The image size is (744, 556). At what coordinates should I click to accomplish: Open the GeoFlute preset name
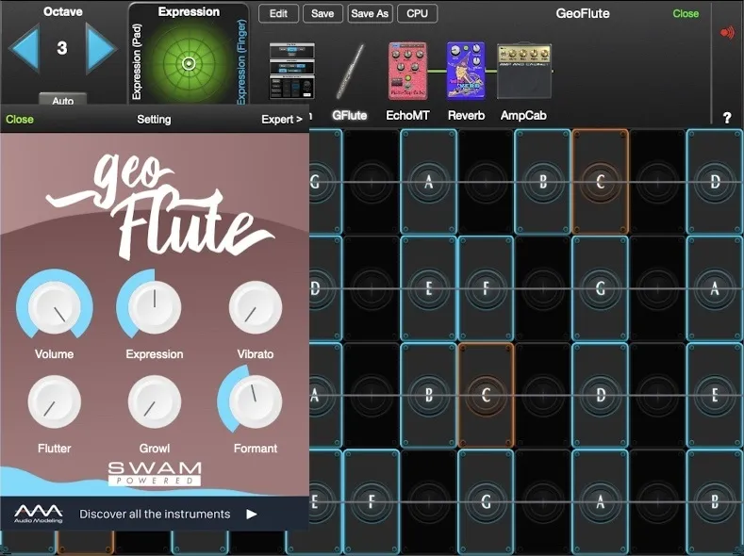click(x=583, y=13)
